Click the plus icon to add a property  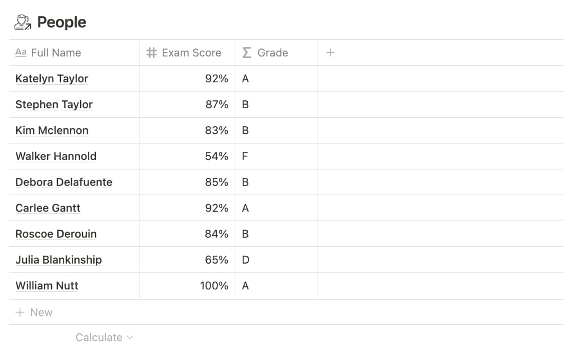[x=330, y=53]
